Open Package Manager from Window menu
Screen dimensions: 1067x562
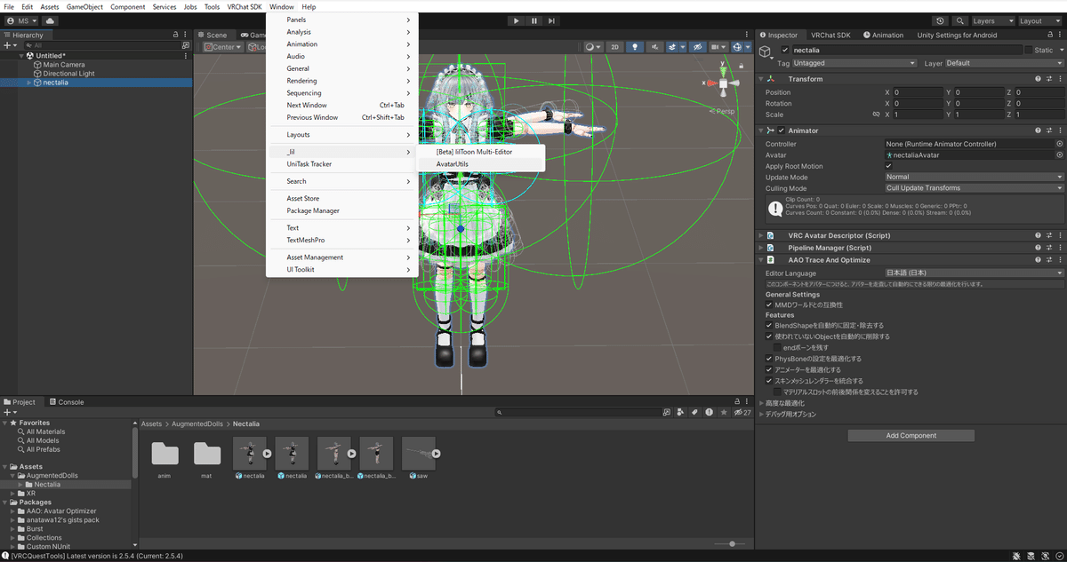coord(341,210)
